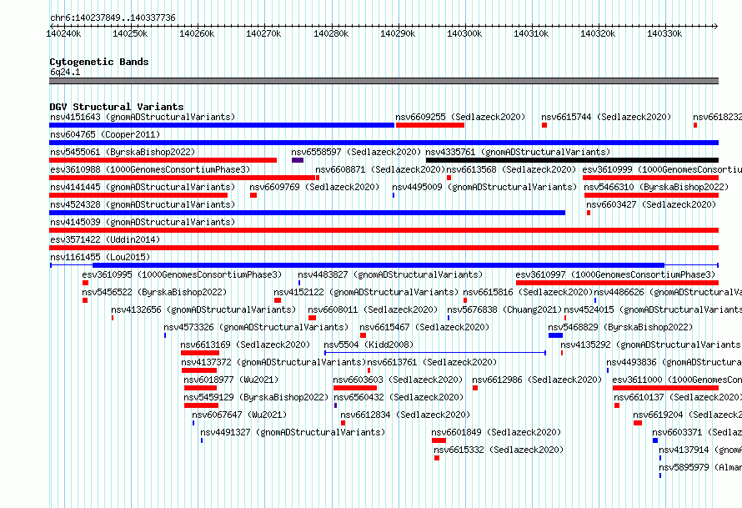The height and width of the screenshot is (508, 742).
Task: Open nsv5504 Kidd2008 label
Action: [368, 345]
